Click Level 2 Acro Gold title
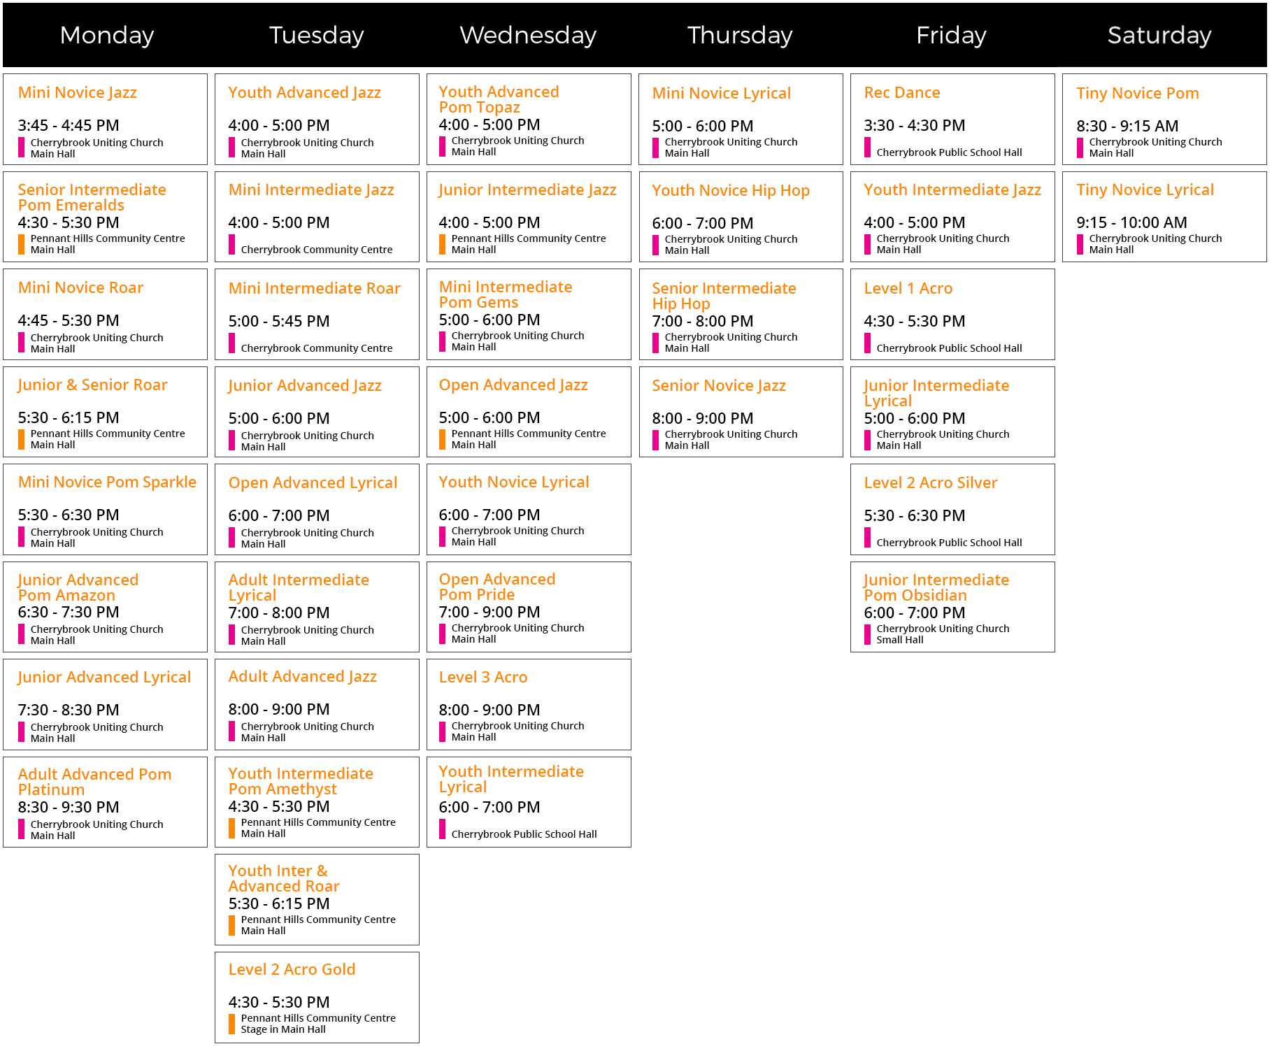This screenshot has height=1051, width=1272. point(292,969)
